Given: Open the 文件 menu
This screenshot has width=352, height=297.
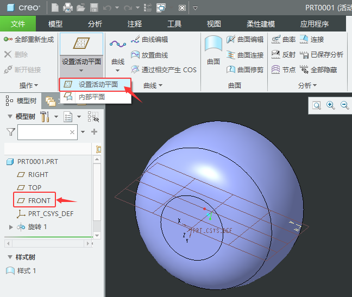Looking at the screenshot, I should pyautogui.click(x=18, y=23).
